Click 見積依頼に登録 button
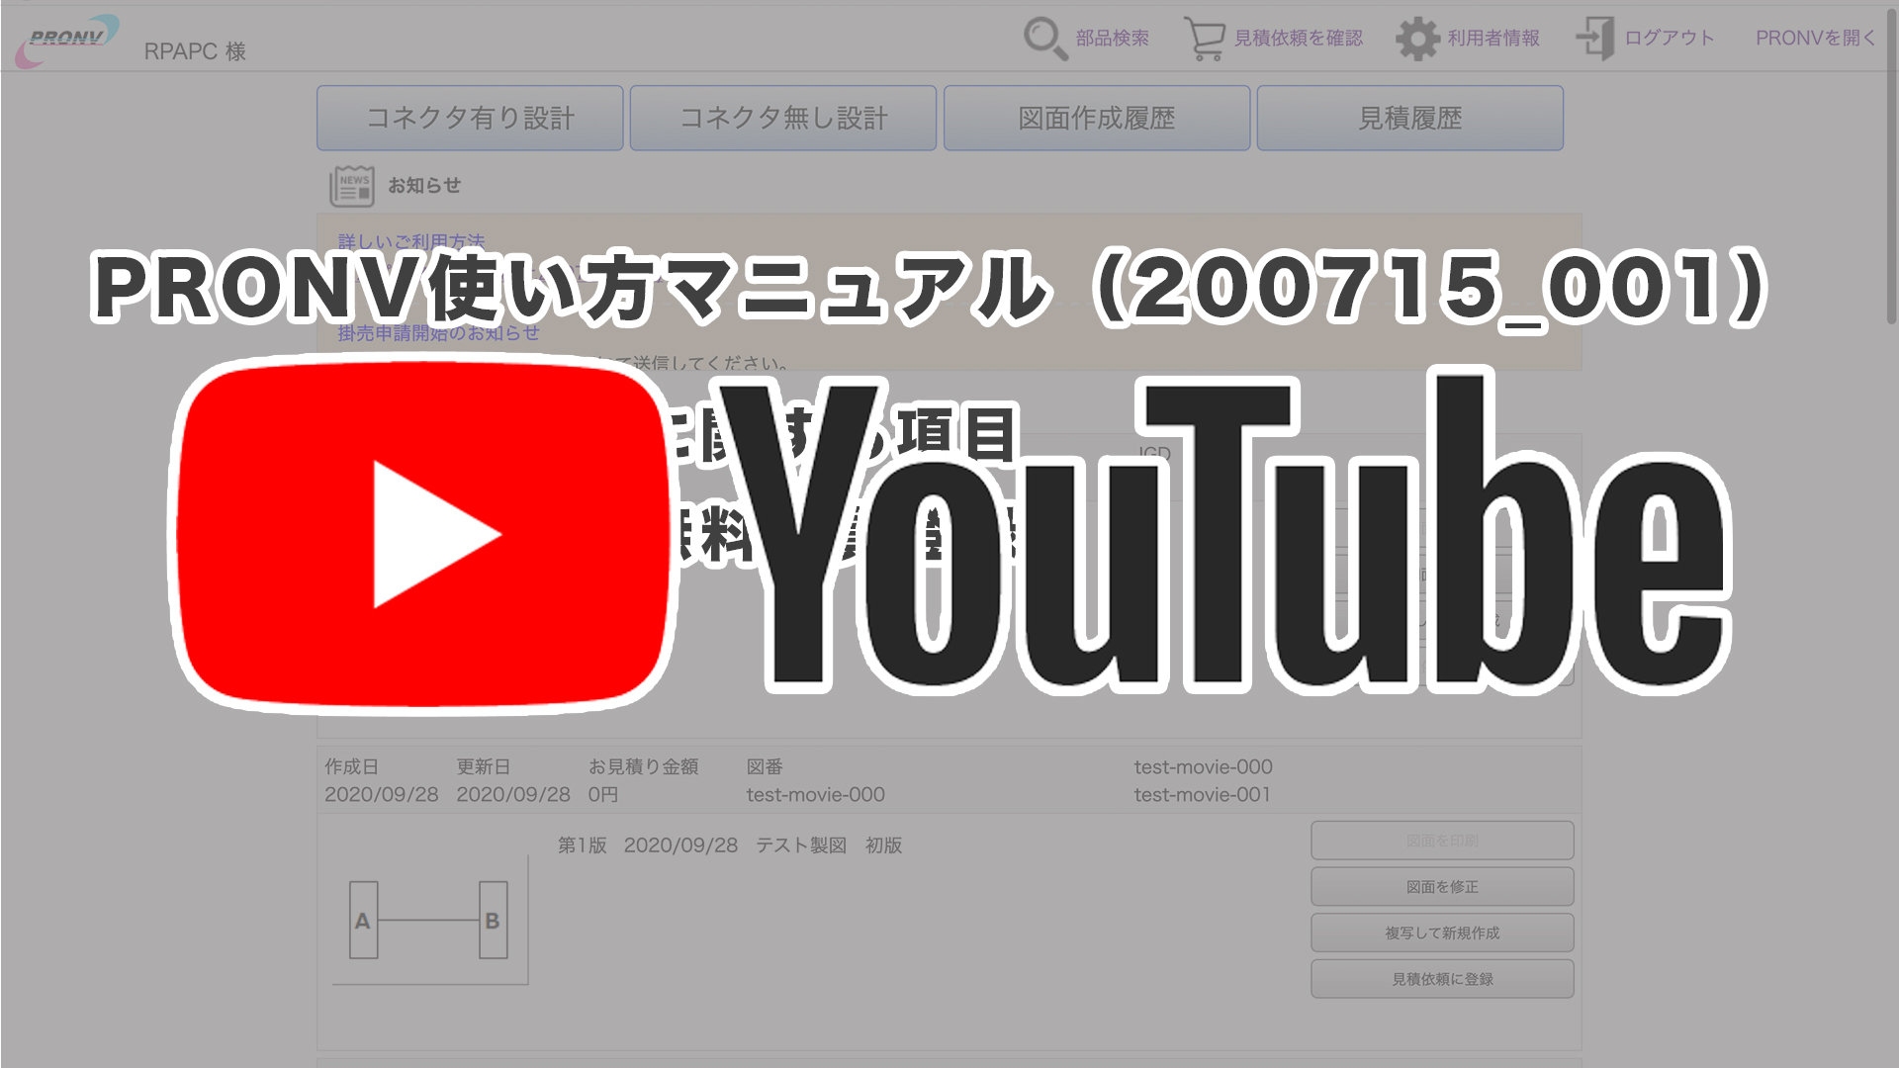Image resolution: width=1899 pixels, height=1068 pixels. point(1442,979)
